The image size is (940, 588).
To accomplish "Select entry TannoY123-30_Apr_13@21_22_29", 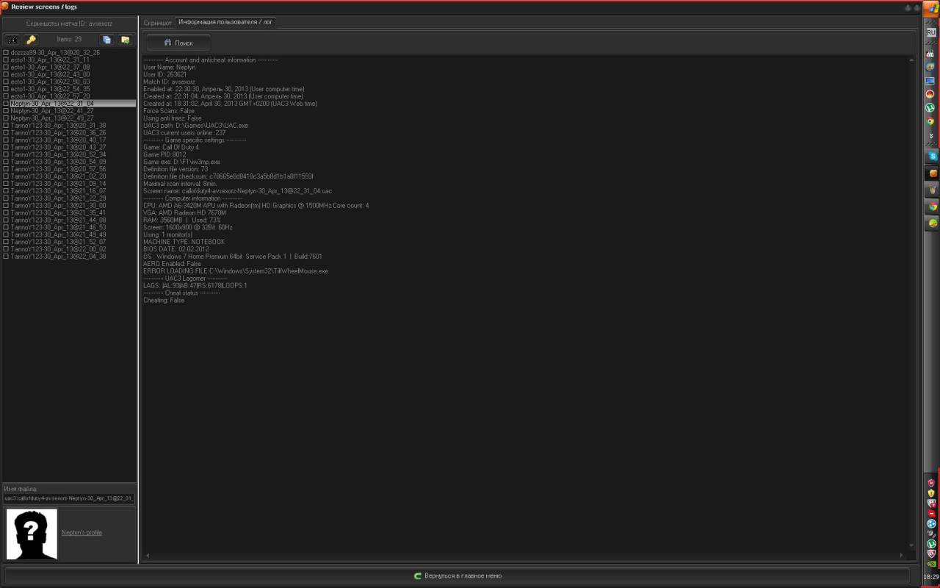I will [x=58, y=198].
